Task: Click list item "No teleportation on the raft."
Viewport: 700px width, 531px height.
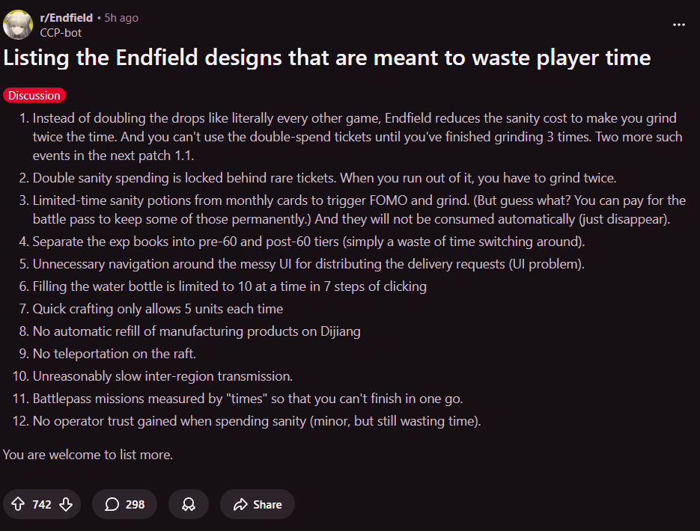Action: pos(114,353)
